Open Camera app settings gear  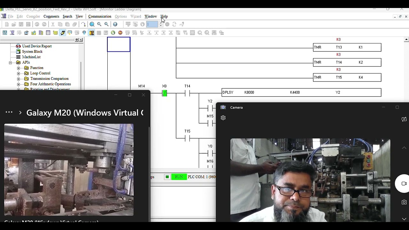pos(223,118)
